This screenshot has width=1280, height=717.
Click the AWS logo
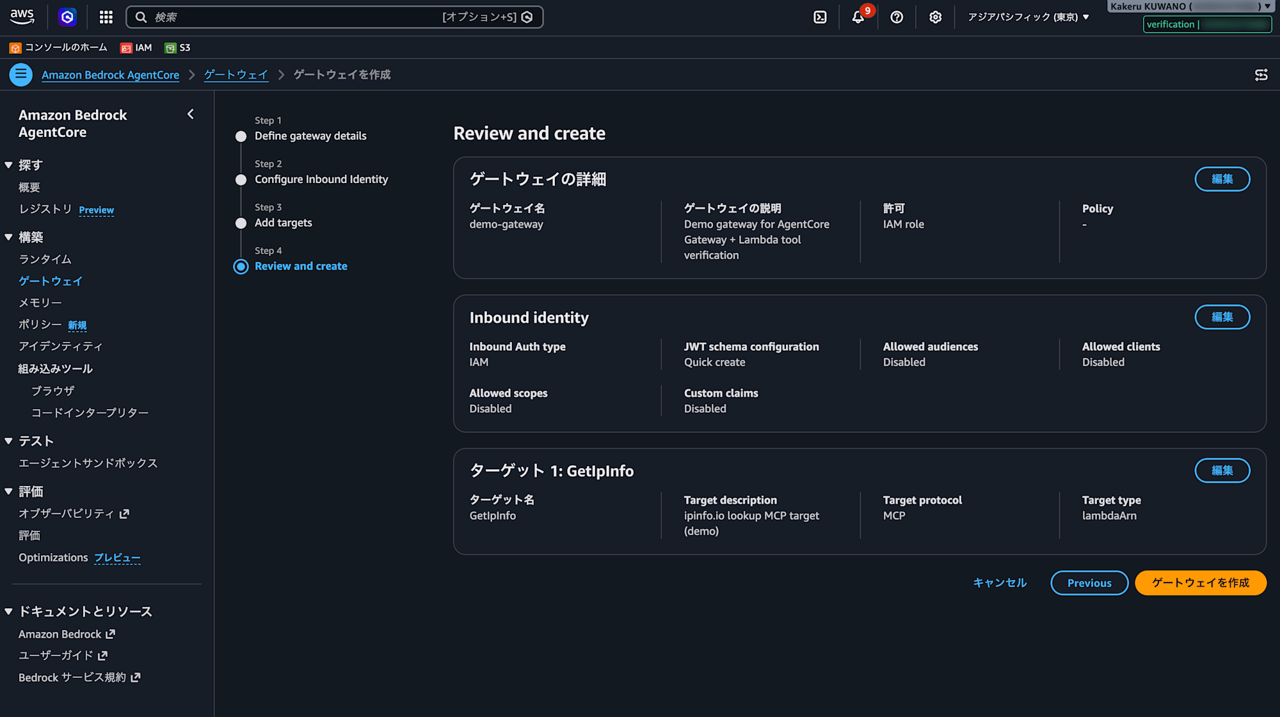(22, 17)
